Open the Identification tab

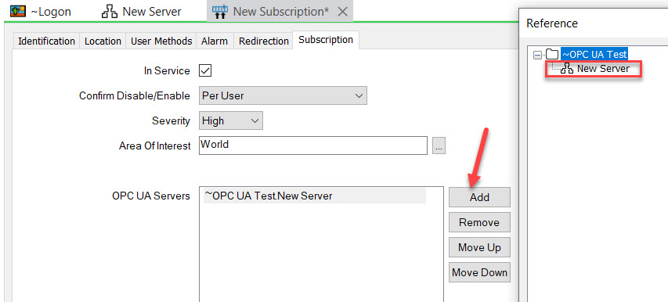[x=46, y=41]
